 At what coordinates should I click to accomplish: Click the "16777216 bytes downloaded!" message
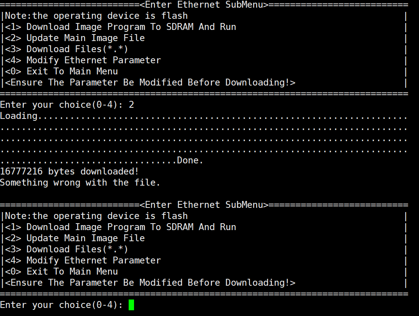[69, 171]
